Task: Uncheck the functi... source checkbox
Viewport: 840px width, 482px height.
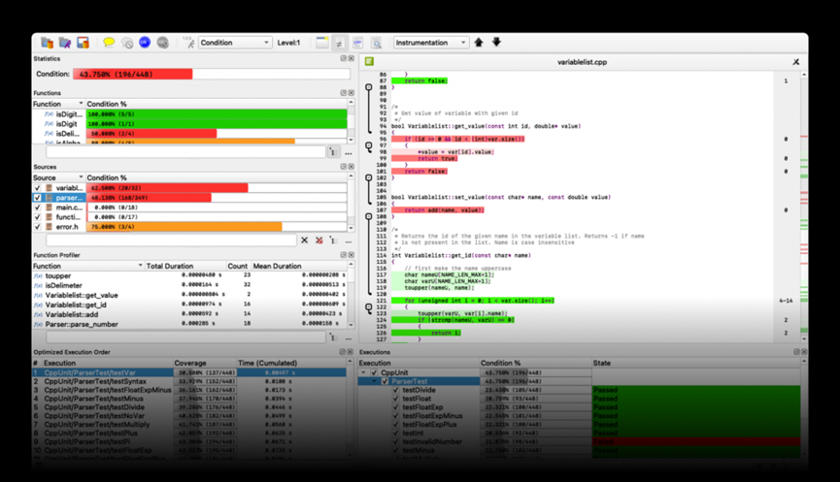Action: (38, 216)
